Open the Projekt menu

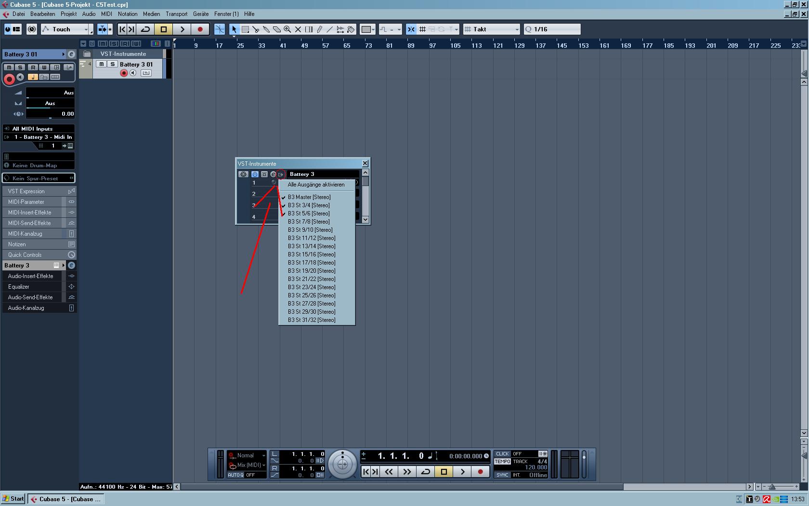point(69,14)
